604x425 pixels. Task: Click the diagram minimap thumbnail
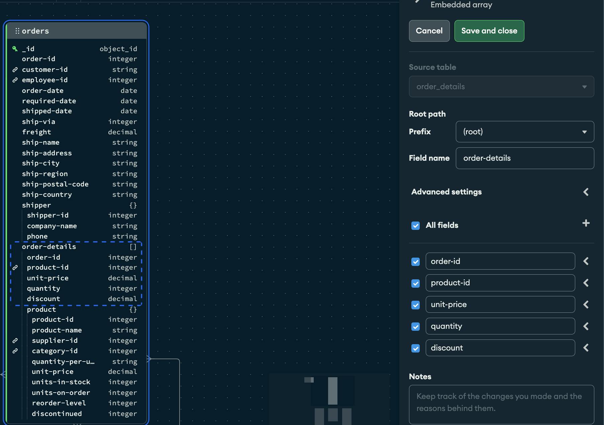[329, 399]
